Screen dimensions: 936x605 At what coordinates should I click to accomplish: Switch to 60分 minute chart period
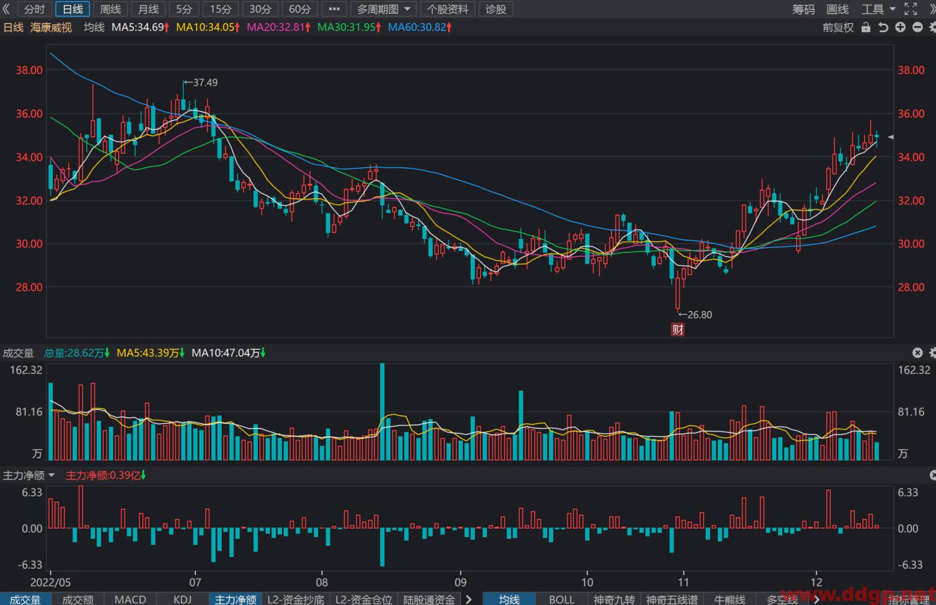point(299,9)
